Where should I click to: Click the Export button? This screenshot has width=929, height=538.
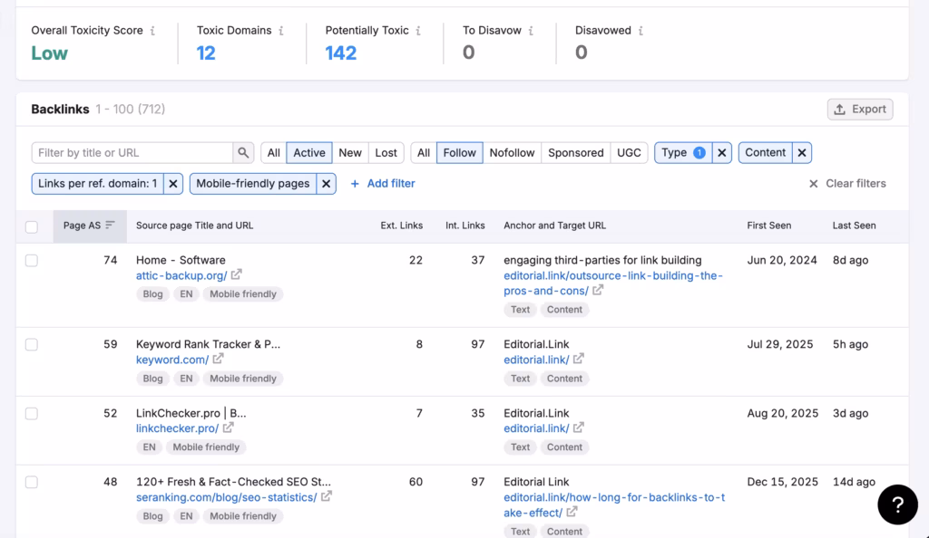(858, 109)
